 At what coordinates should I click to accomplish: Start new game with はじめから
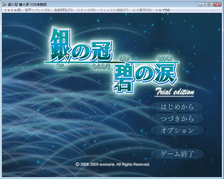point(177,107)
